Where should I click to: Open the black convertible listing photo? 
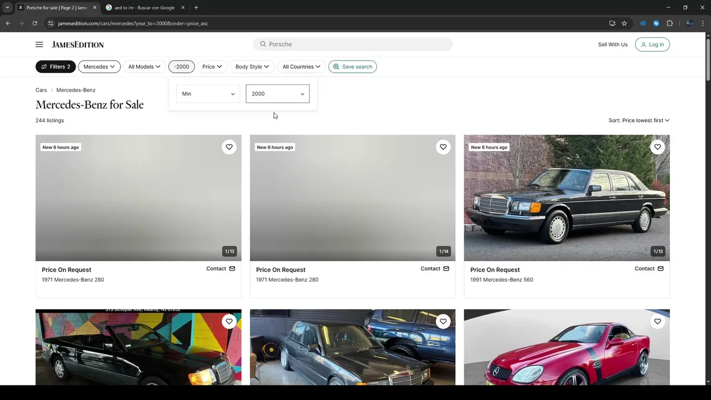click(138, 347)
